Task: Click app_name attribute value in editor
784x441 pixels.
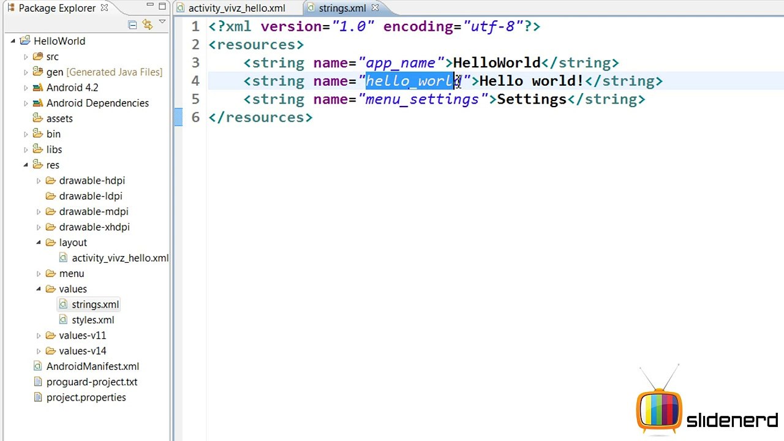Action: tap(401, 63)
